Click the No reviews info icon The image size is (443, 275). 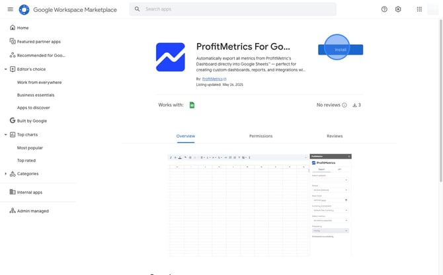pos(344,105)
